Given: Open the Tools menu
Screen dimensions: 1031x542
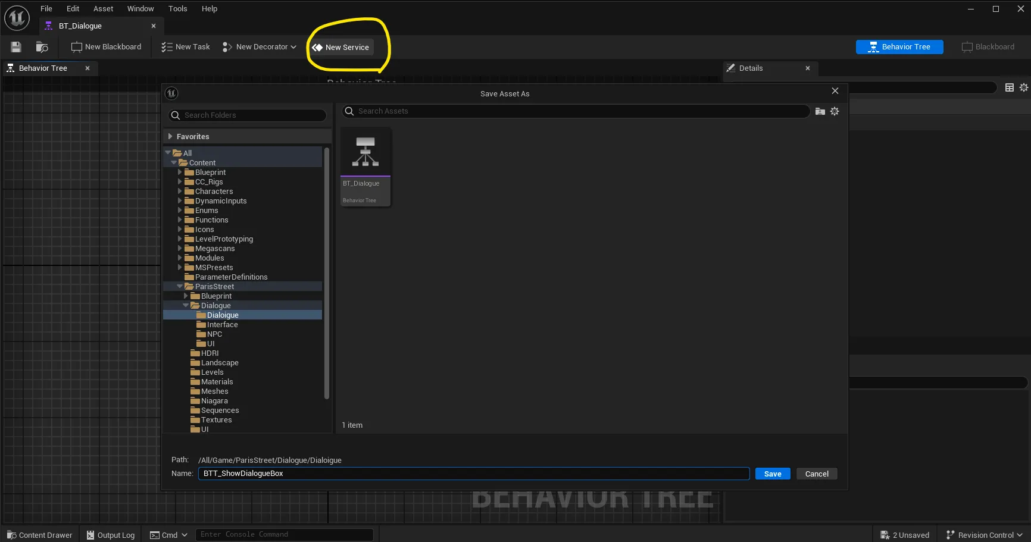Looking at the screenshot, I should (x=177, y=9).
